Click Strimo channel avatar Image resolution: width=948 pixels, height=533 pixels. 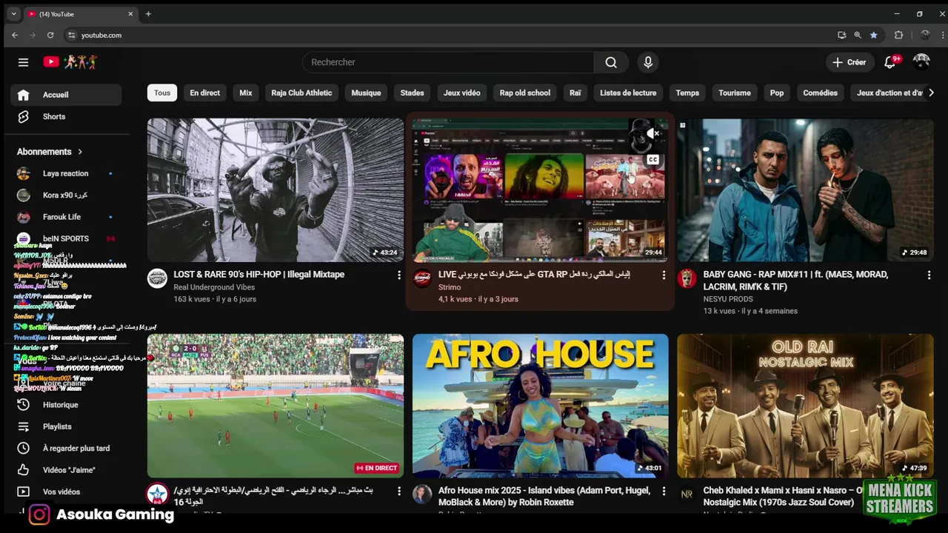[x=422, y=278]
